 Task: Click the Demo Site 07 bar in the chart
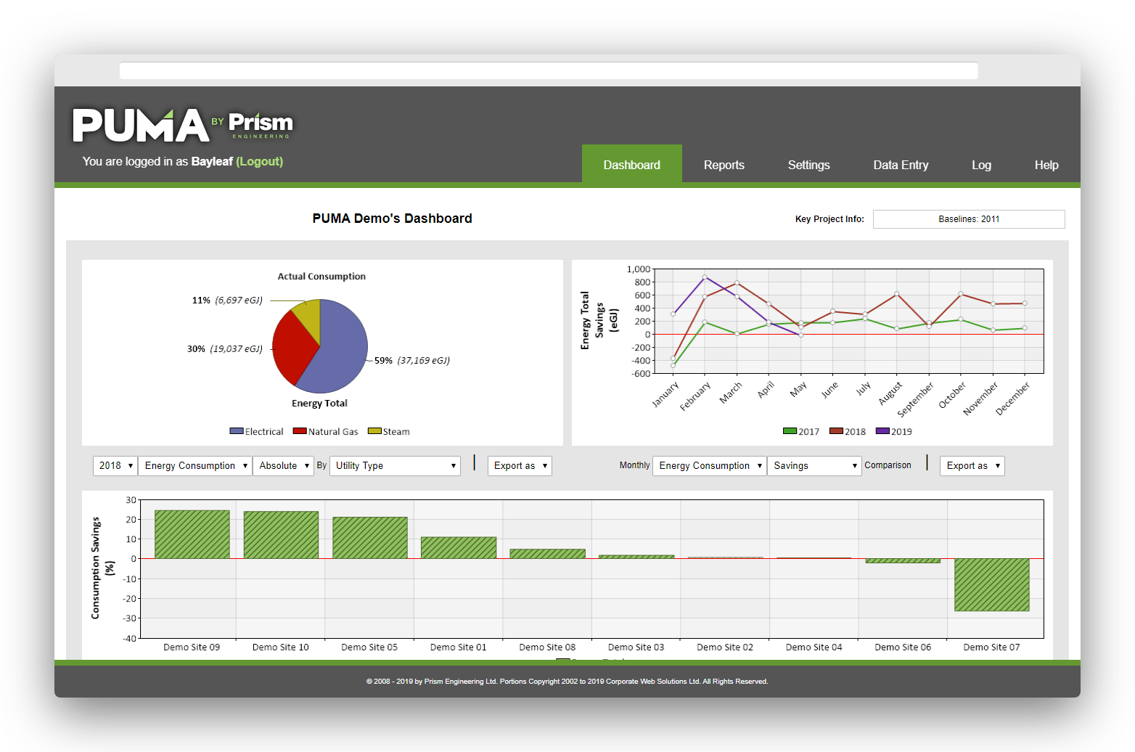click(991, 584)
